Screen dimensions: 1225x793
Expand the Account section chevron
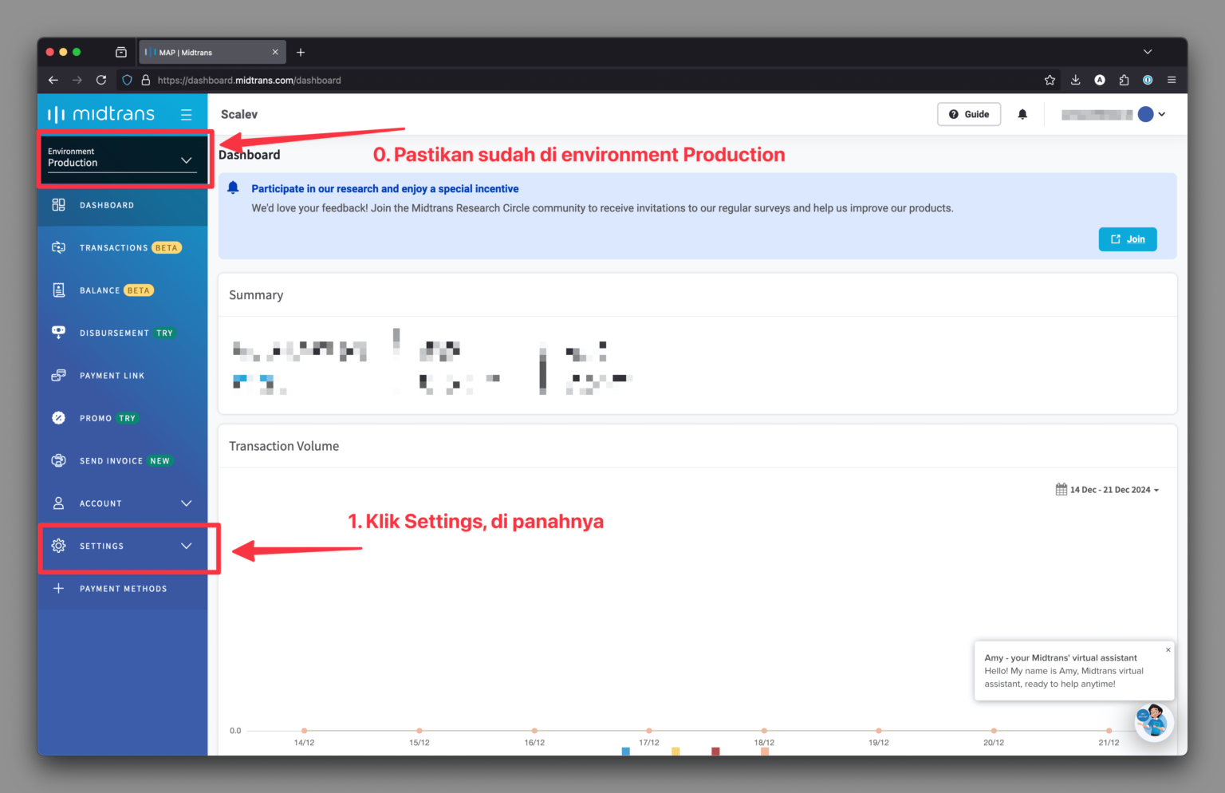click(x=186, y=503)
